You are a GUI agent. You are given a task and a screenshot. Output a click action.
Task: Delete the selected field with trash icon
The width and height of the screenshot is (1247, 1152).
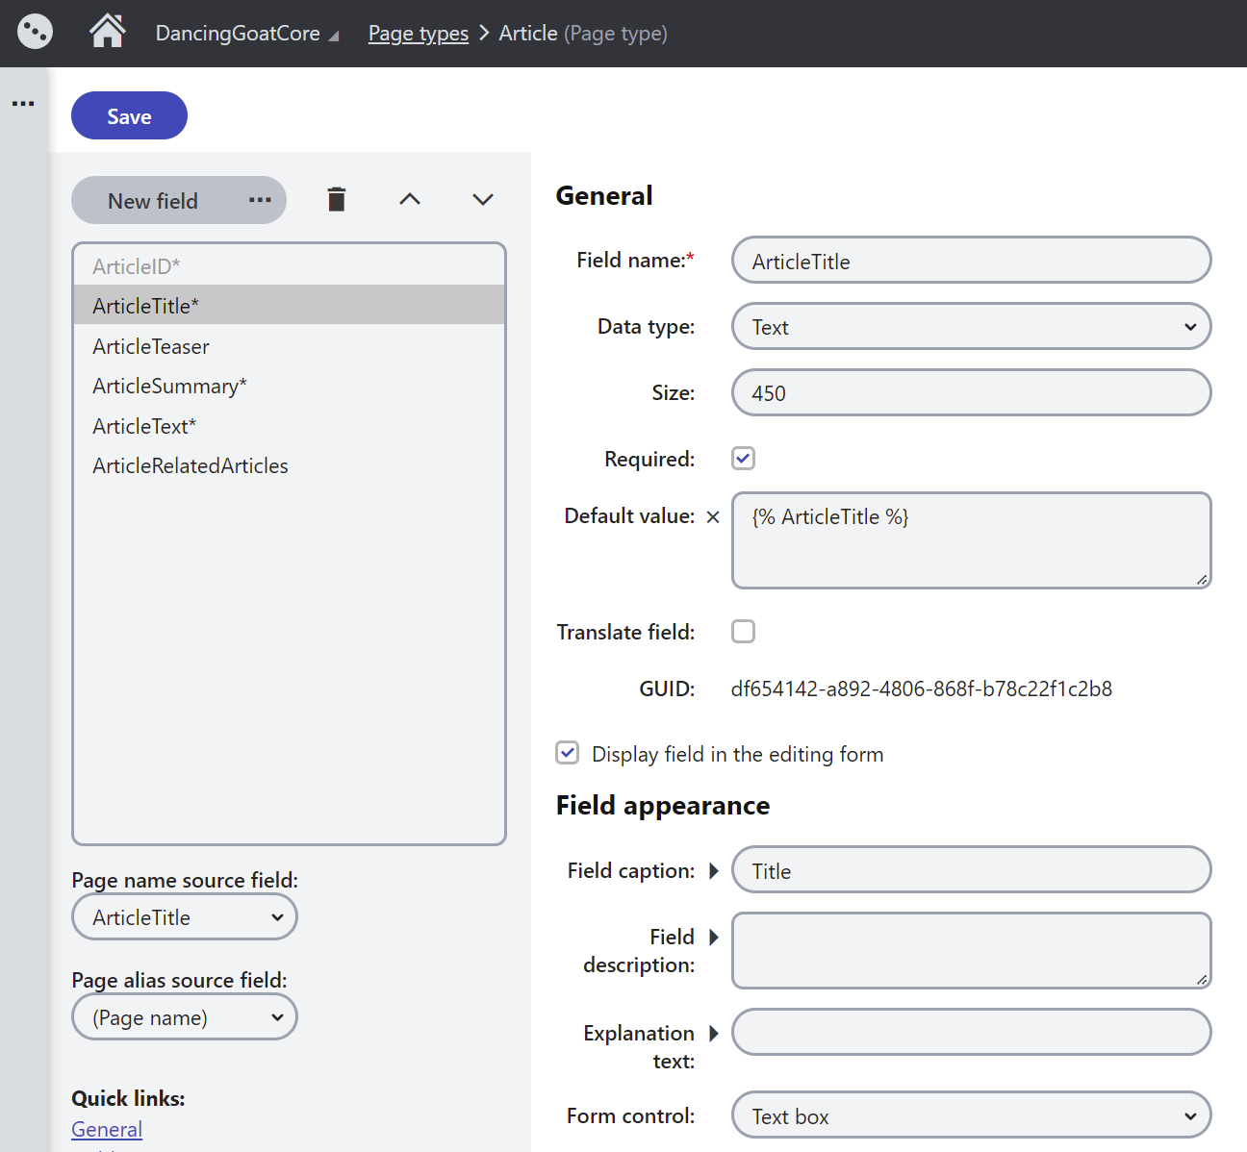tap(336, 199)
